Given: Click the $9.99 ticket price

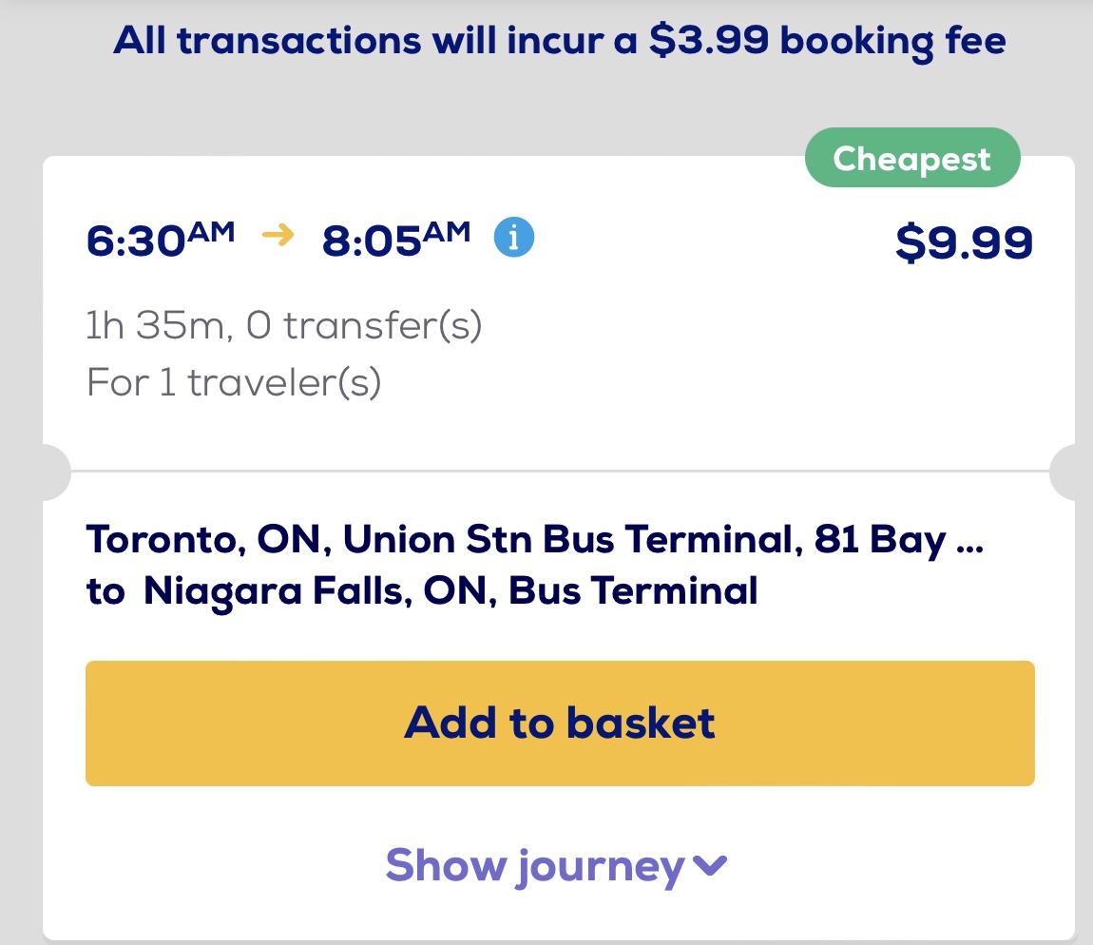Looking at the screenshot, I should click(963, 243).
